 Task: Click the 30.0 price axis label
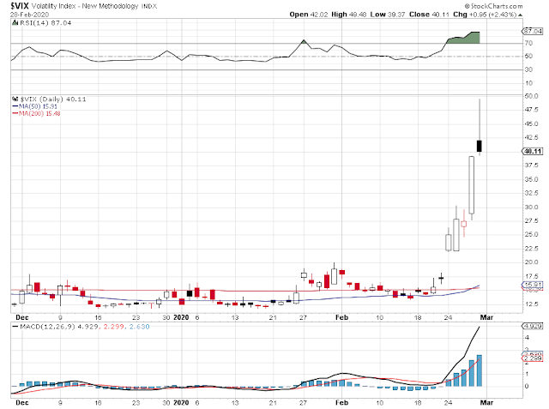tap(531, 207)
